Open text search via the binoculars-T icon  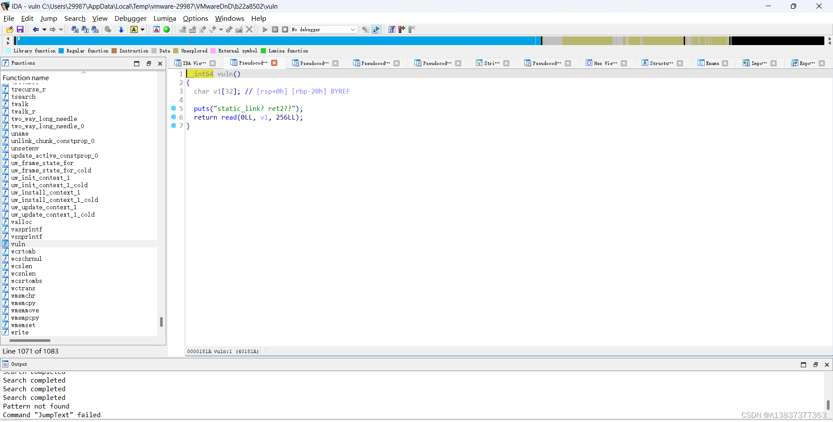point(85,29)
